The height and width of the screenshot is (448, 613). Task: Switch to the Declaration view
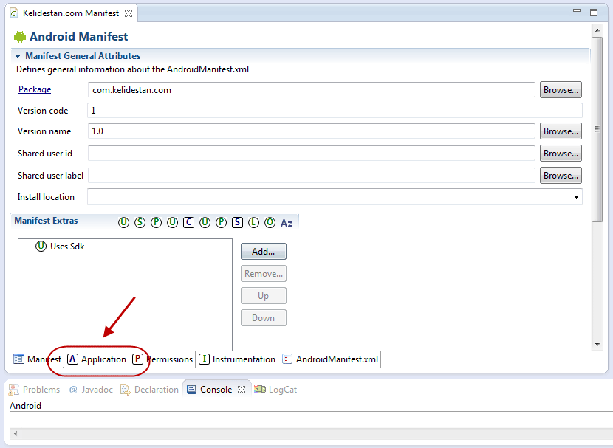pos(150,390)
